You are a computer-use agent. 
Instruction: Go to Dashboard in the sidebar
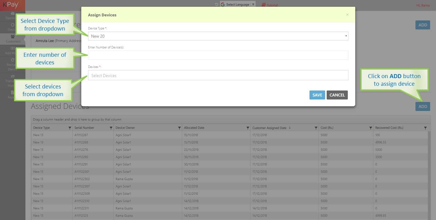pyautogui.click(x=13, y=16)
